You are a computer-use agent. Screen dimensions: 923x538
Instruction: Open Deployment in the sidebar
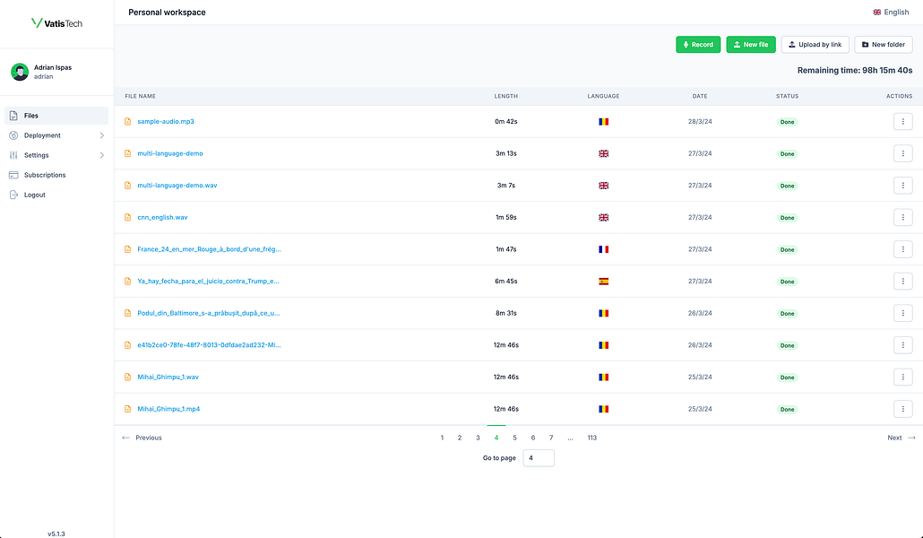click(56, 135)
